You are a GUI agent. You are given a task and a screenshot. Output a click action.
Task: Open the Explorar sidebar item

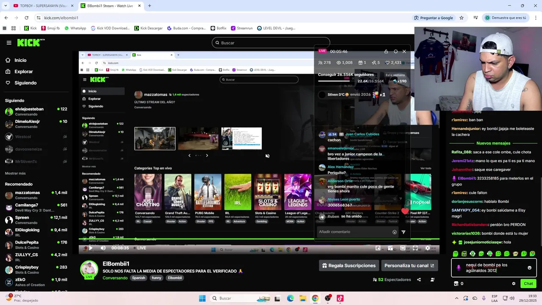click(x=23, y=72)
